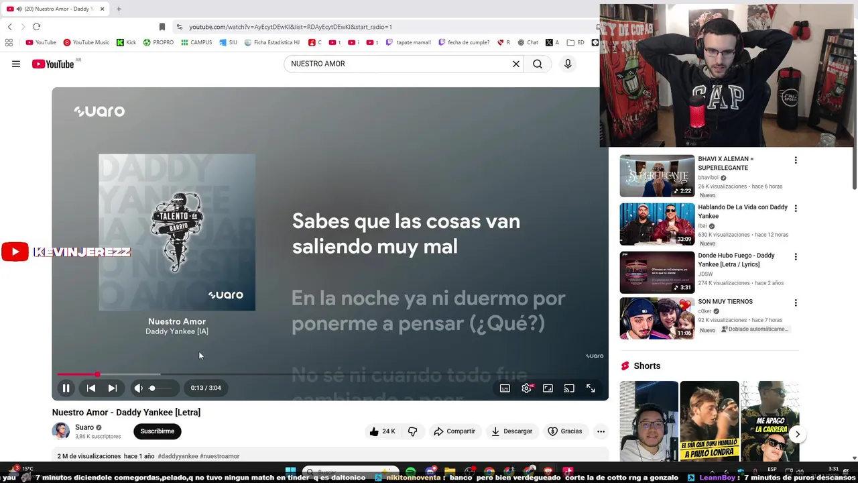Viewport: 858px width, 483px height.
Task: Open options for SON MUY TIERNOS video
Action: coord(796,303)
